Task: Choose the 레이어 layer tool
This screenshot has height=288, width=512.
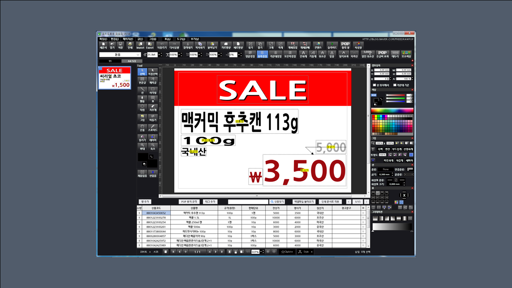Action: pos(153,138)
